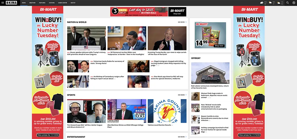Click the Trump border czar photo
Image resolution: width=297 pixels, height=139 pixels.
click(167, 38)
